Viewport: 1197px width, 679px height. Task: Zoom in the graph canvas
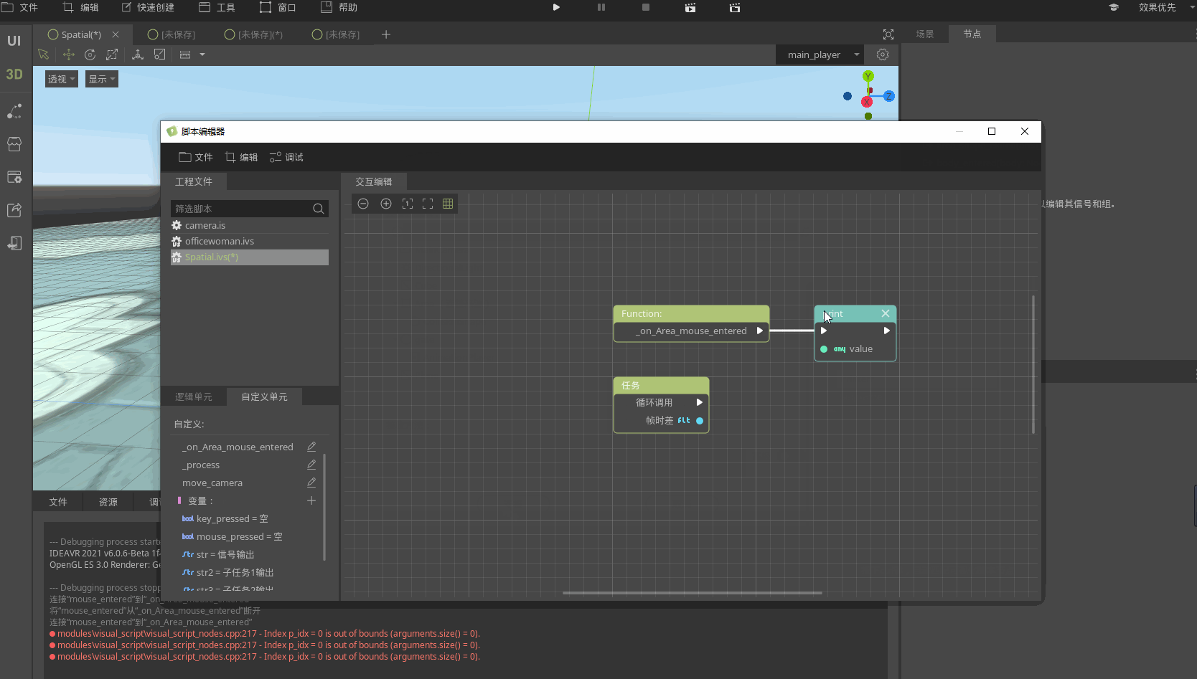[x=386, y=204]
